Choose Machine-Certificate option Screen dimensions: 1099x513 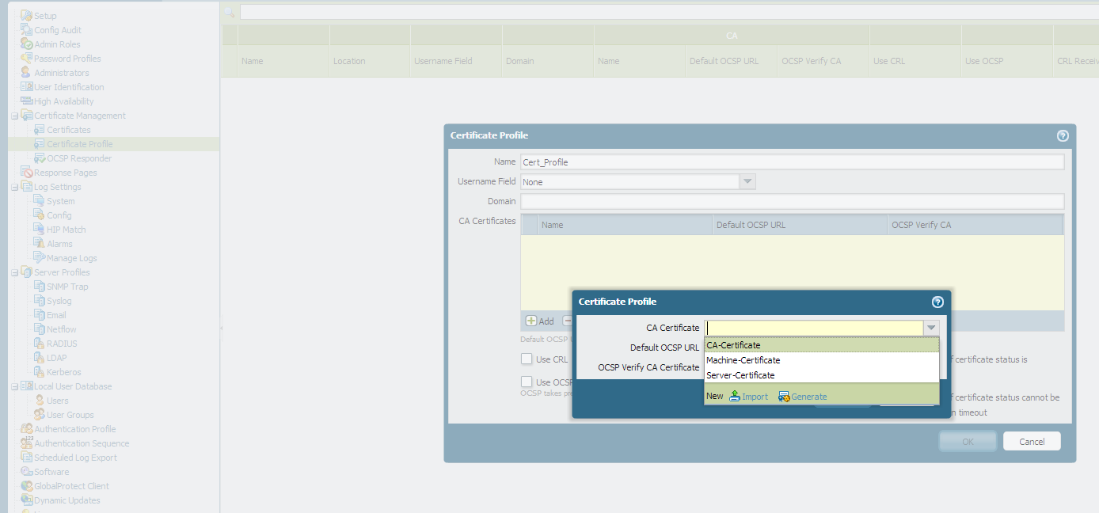tap(743, 360)
